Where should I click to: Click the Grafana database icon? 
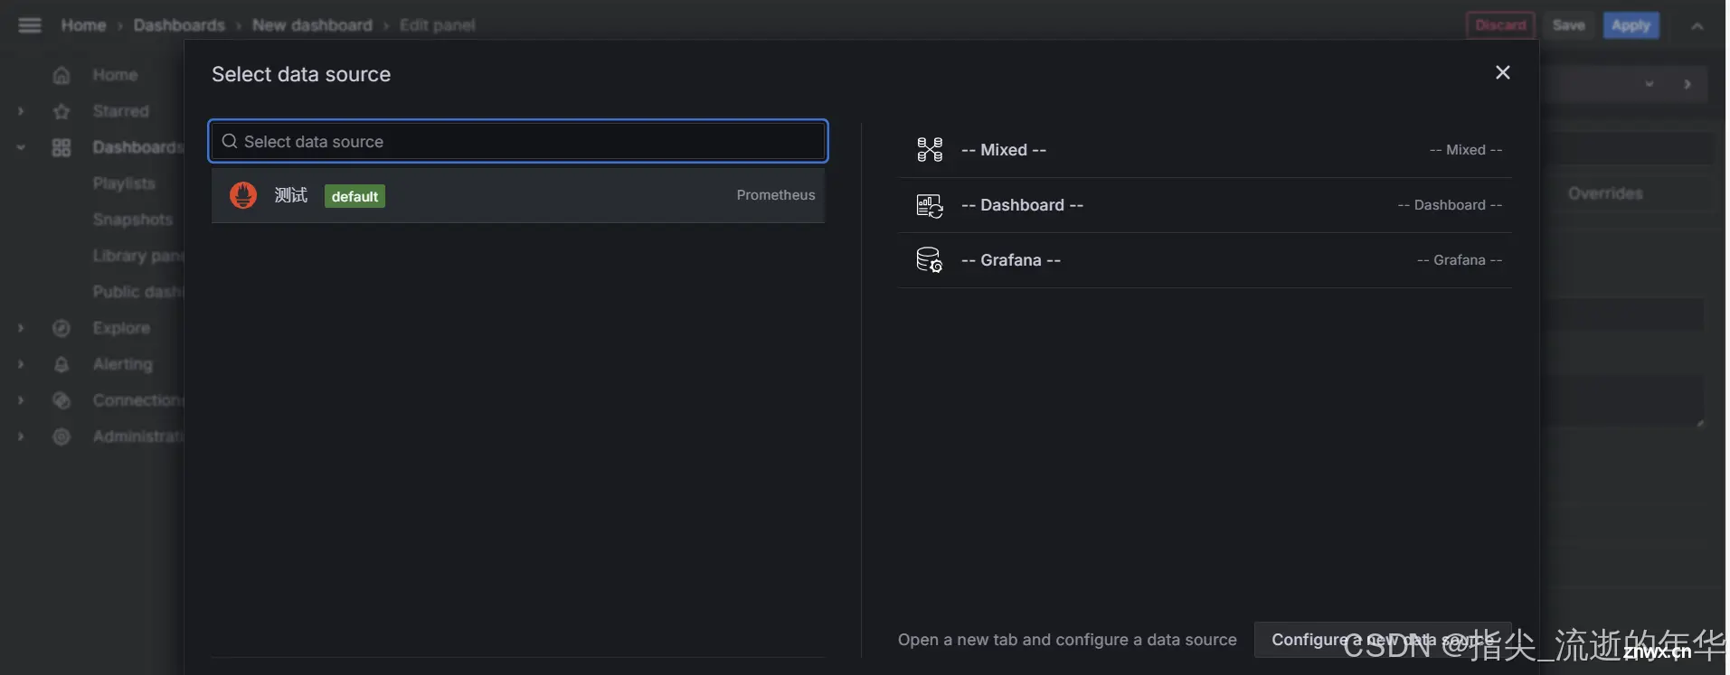click(930, 260)
